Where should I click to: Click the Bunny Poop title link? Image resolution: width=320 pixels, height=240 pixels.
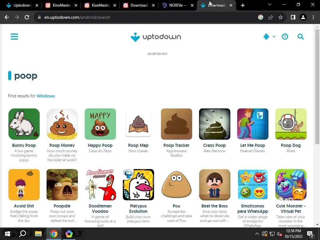[x=24, y=145]
